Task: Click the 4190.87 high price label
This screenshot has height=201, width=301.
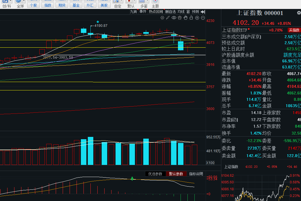Action: [101, 25]
